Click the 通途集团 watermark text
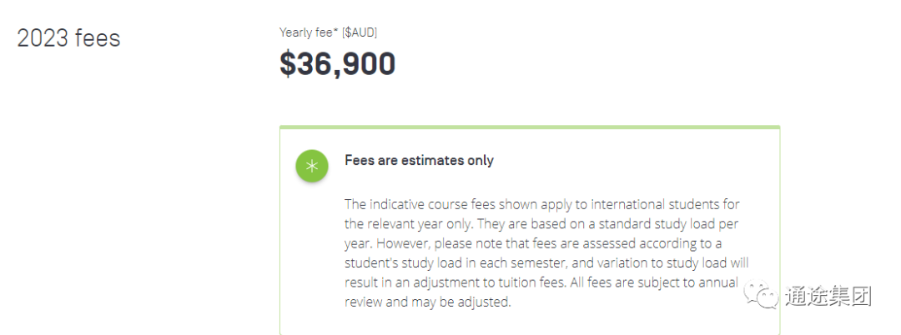901x335 pixels. pyautogui.click(x=828, y=296)
